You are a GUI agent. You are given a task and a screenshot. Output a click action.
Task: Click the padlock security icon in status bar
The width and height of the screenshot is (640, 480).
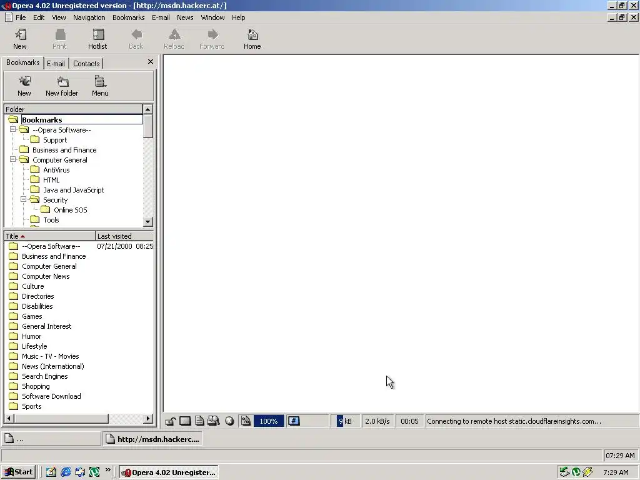click(x=171, y=421)
